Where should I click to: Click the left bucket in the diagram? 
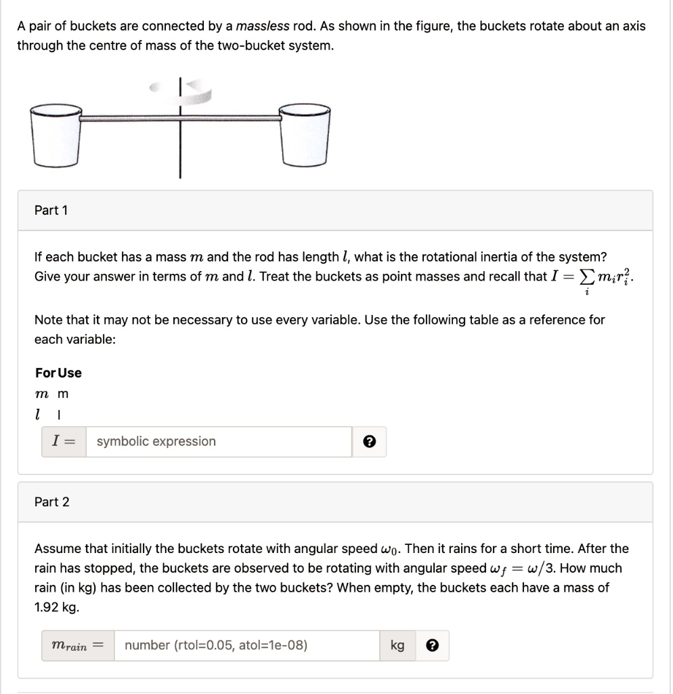click(56, 136)
